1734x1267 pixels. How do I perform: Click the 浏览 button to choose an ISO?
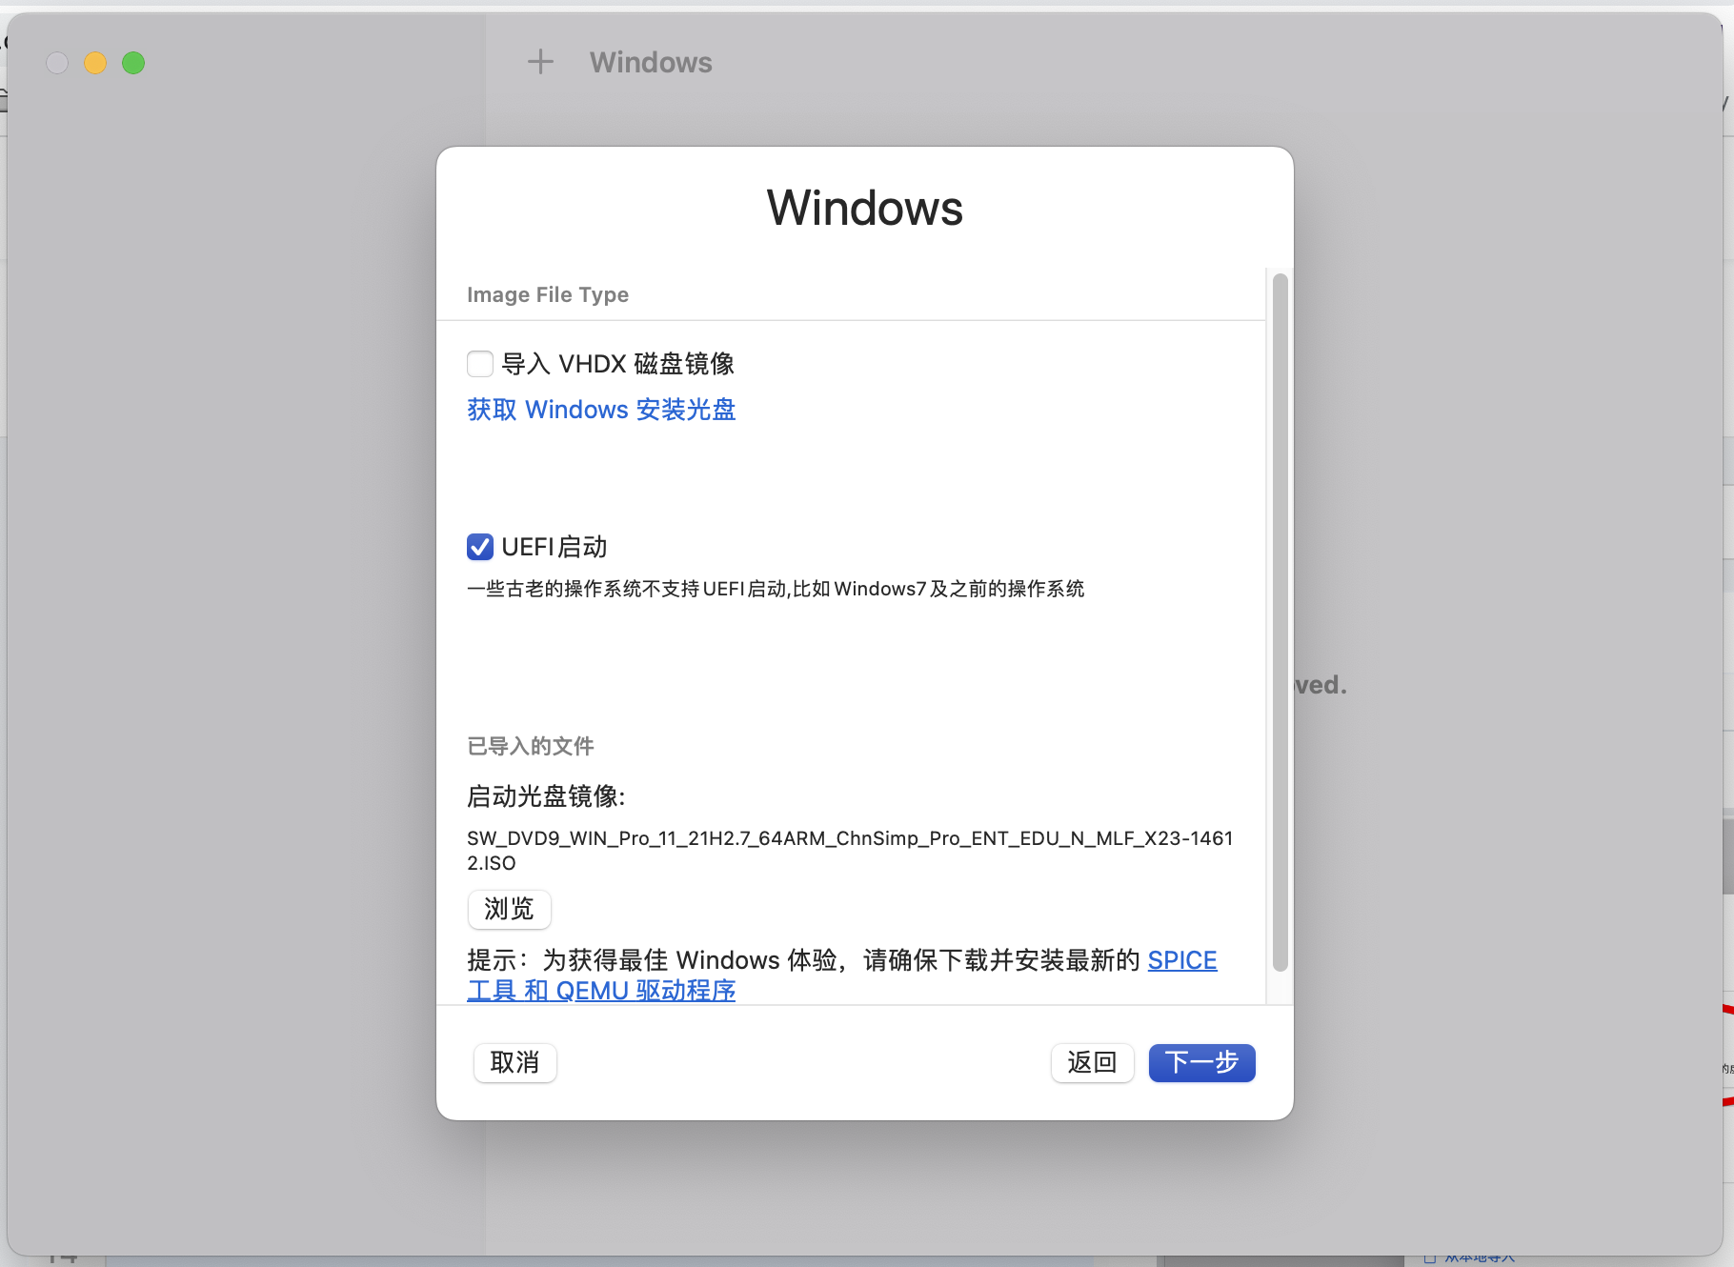tap(510, 909)
